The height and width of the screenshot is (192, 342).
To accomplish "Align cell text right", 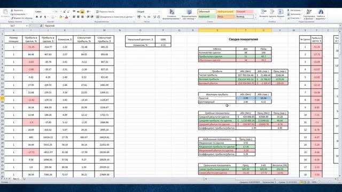I will [82, 17].
